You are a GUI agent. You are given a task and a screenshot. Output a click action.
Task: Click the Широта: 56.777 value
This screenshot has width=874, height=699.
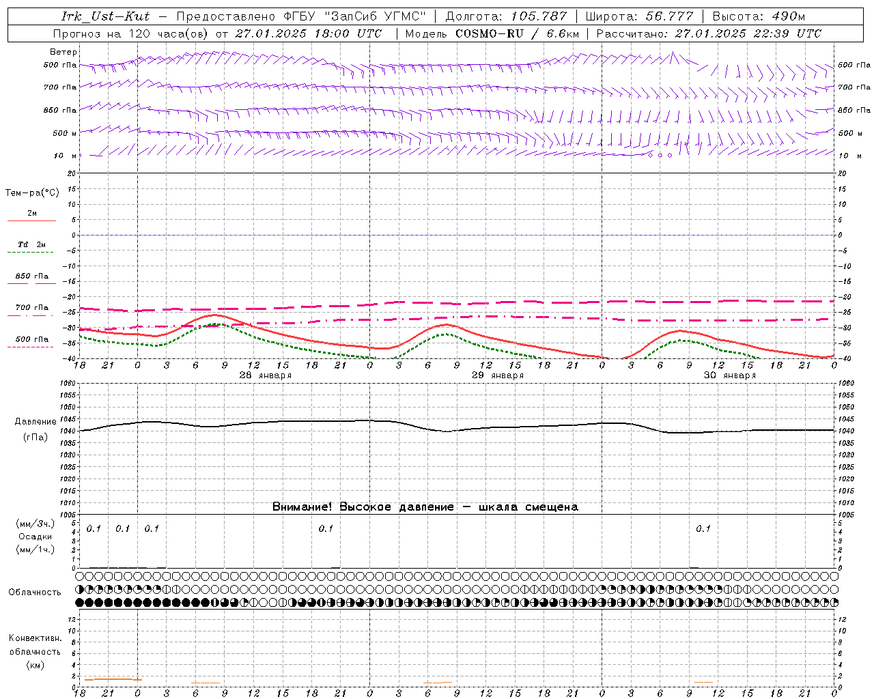coord(640,16)
